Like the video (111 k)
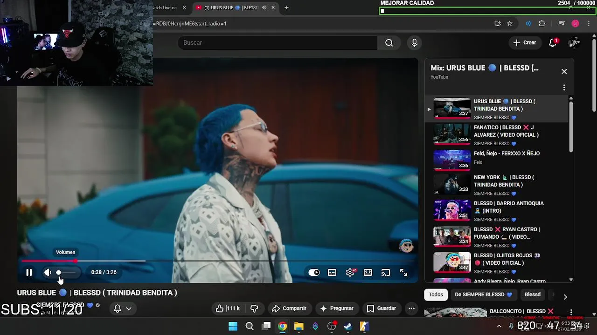 [x=228, y=308]
